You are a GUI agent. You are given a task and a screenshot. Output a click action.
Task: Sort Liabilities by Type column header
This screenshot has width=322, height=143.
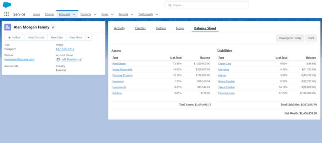[x=221, y=58]
